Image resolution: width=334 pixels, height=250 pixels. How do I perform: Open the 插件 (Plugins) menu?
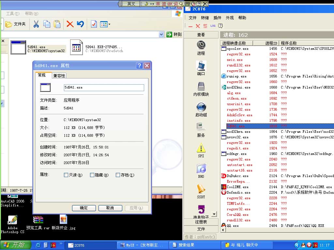point(217,18)
